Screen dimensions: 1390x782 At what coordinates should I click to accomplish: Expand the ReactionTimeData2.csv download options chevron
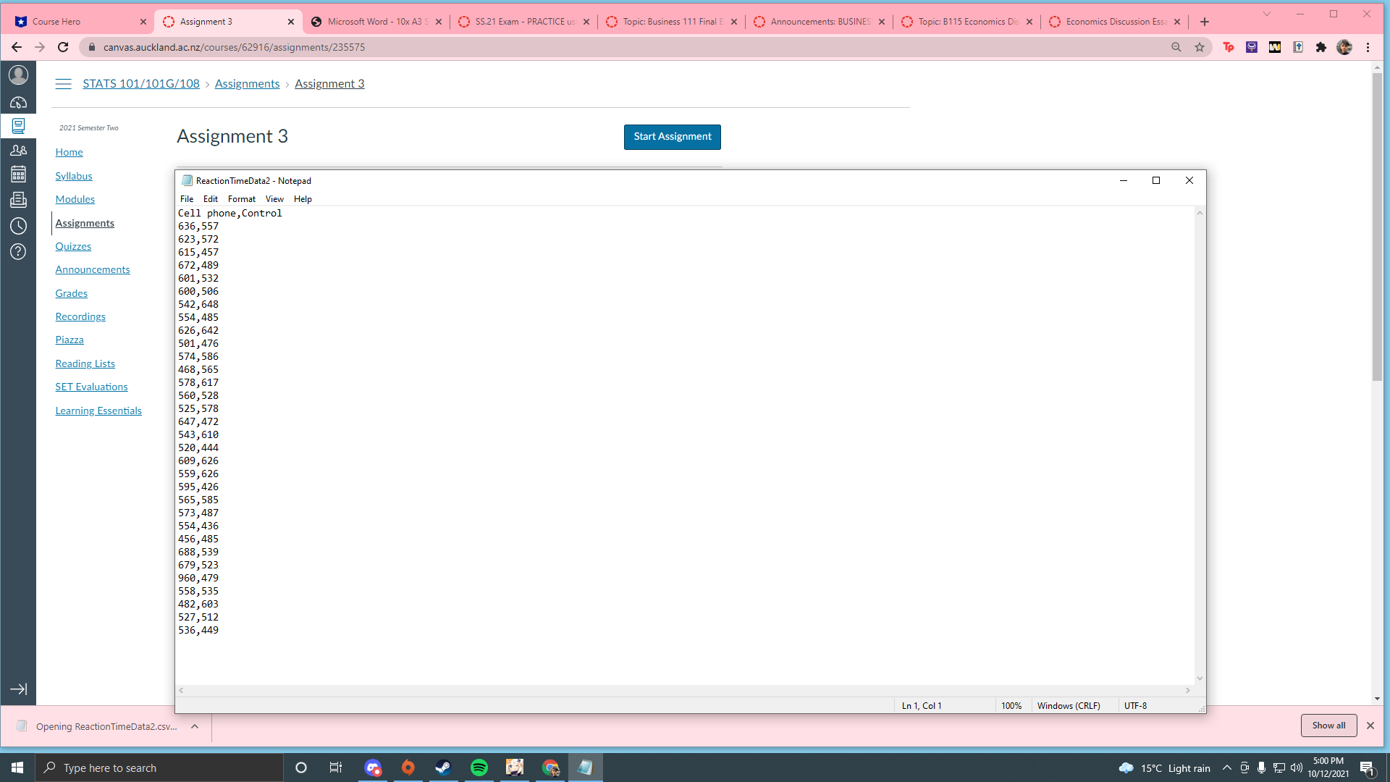click(195, 726)
